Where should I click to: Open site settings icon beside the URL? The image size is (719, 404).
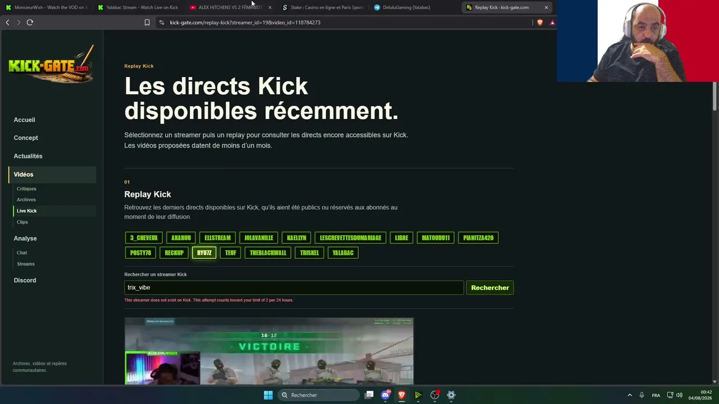(x=162, y=22)
